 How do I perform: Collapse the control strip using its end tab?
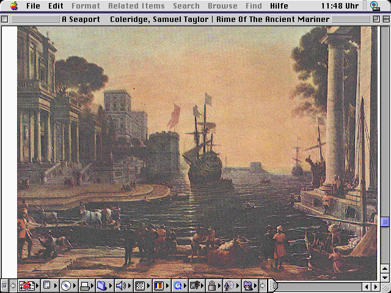[x=274, y=286]
